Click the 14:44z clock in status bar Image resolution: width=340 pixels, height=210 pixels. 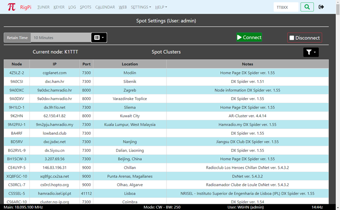[x=317, y=207]
